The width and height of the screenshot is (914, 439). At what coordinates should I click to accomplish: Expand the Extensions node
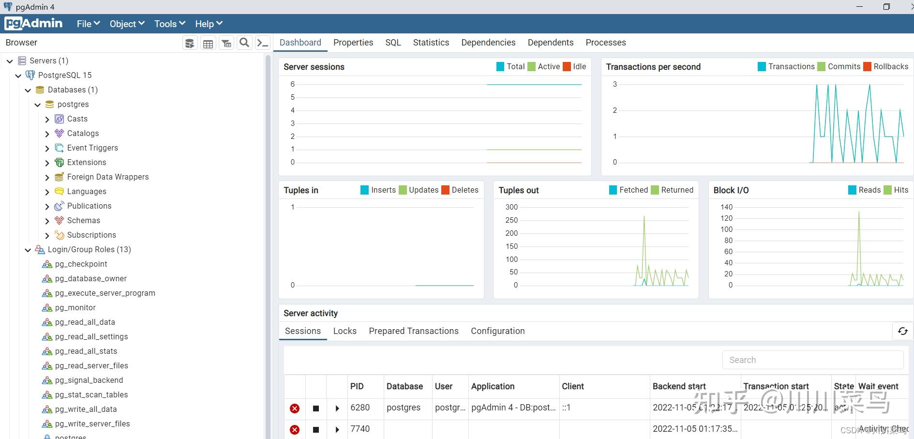pos(47,163)
